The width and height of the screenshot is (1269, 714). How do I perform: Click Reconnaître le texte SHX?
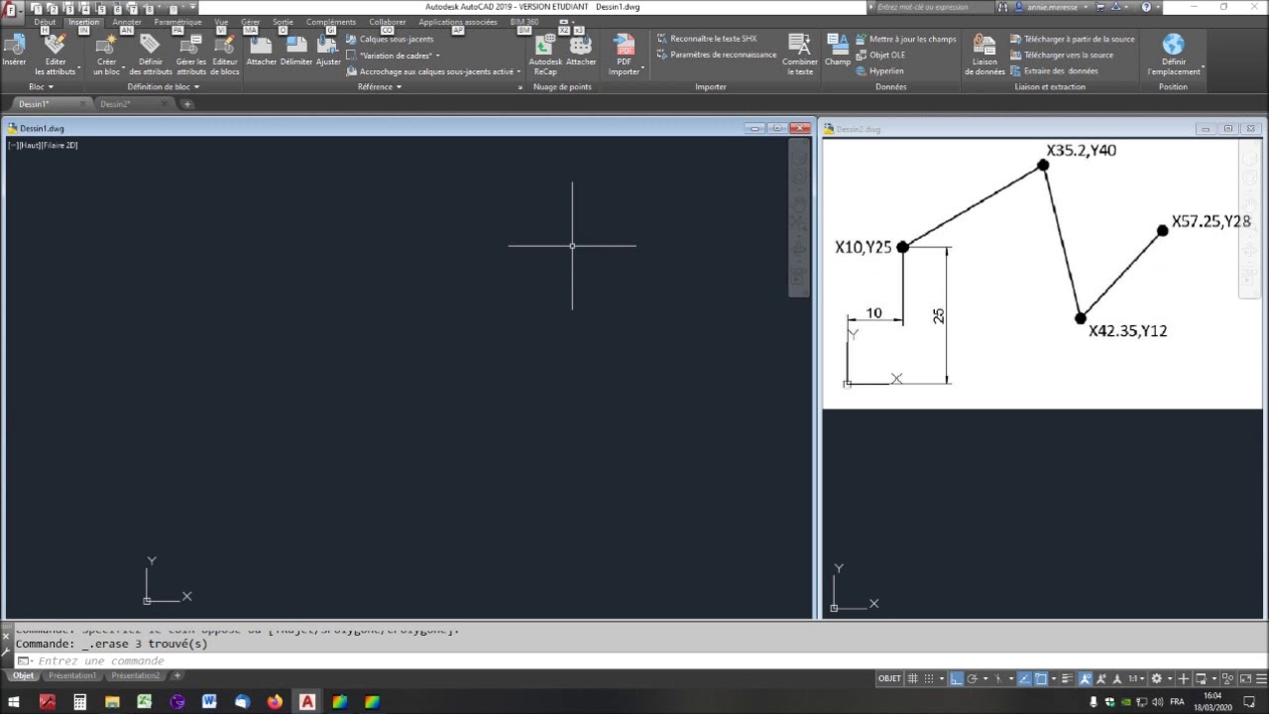coord(707,39)
